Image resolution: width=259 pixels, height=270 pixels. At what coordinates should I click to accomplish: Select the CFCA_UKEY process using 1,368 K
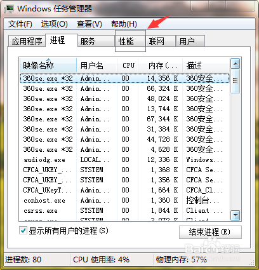click(124, 170)
